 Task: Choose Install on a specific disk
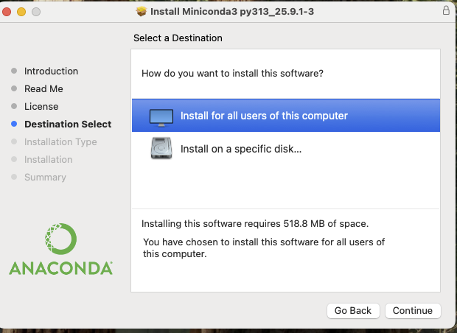[x=241, y=149]
